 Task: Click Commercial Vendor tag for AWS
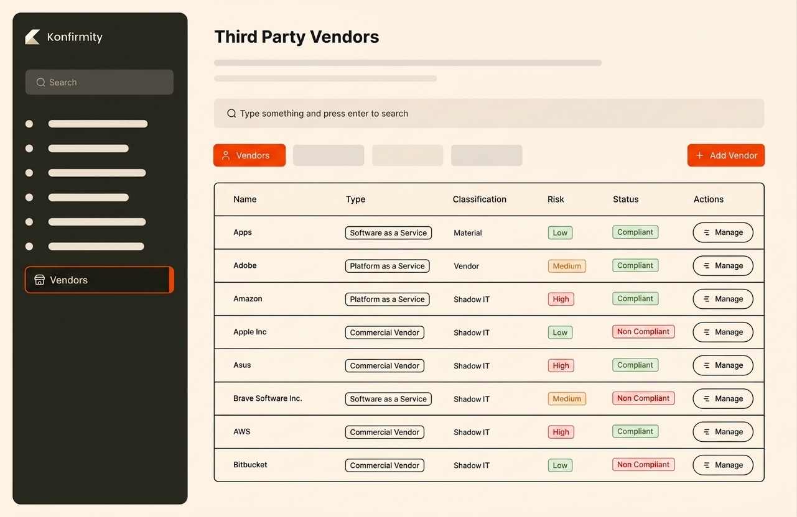coord(385,432)
